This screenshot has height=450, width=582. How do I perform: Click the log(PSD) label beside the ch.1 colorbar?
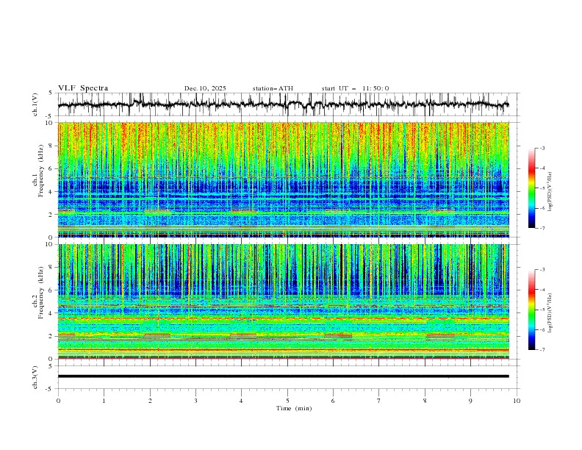(550, 192)
